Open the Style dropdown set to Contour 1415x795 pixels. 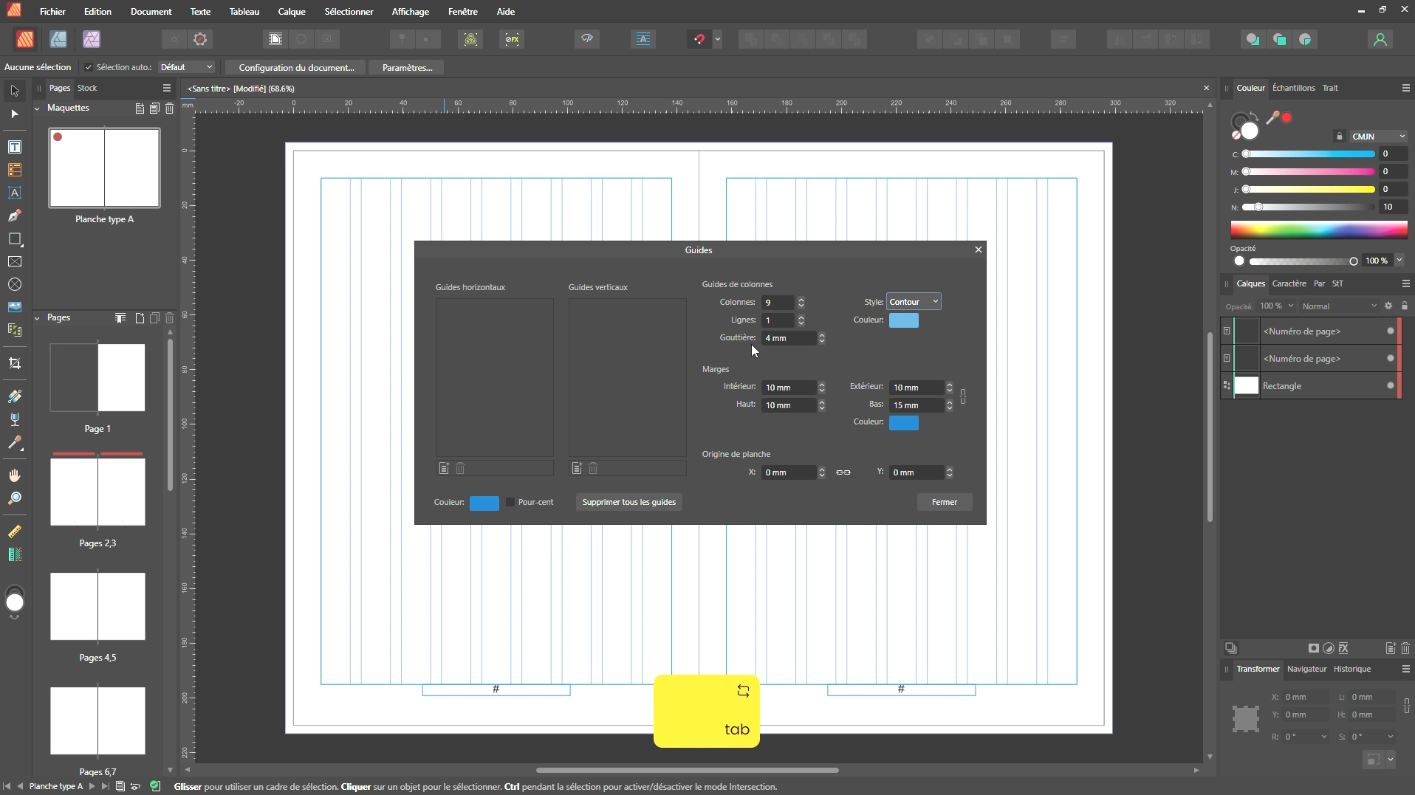click(914, 302)
